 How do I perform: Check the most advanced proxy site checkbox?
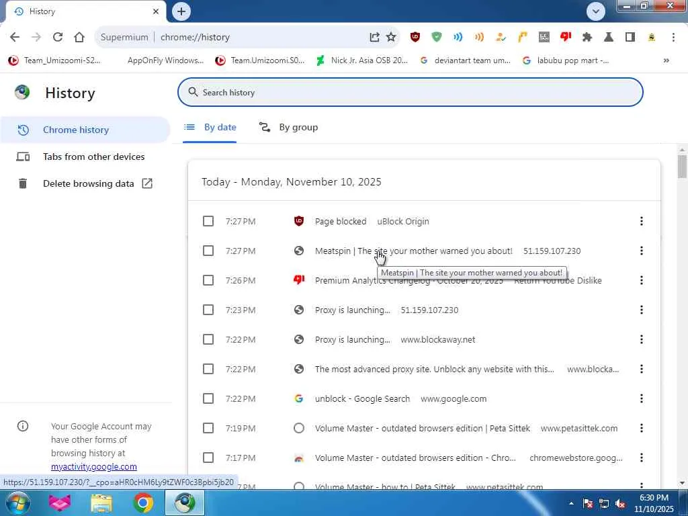pyautogui.click(x=208, y=369)
